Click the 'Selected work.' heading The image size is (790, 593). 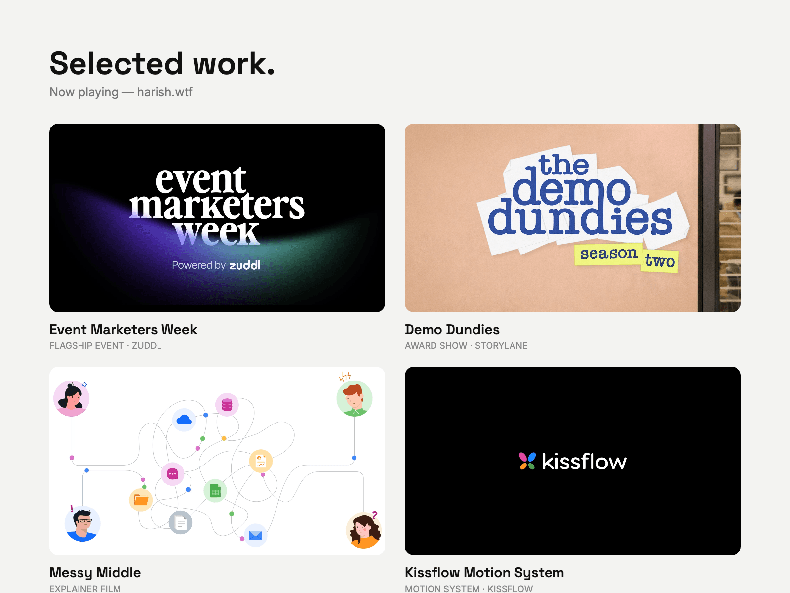[x=162, y=64]
